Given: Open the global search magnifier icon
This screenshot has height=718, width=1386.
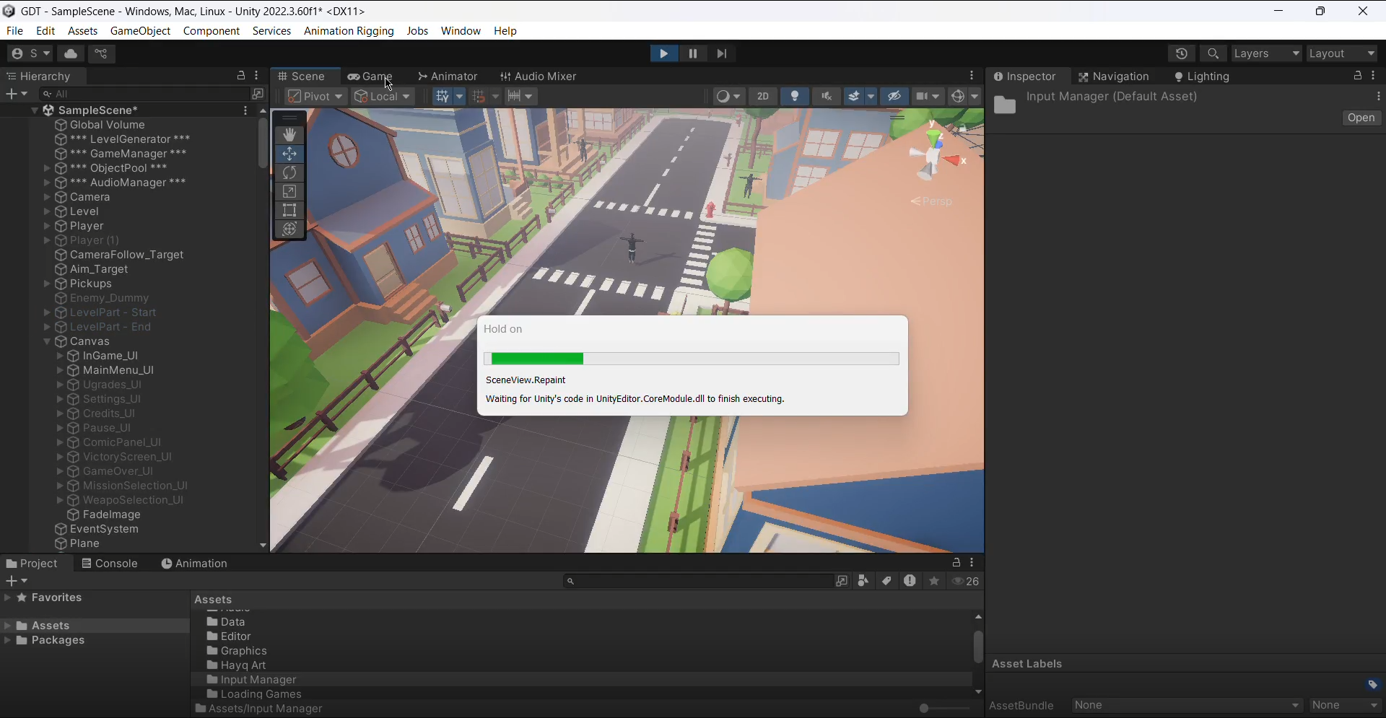Looking at the screenshot, I should (x=1213, y=53).
